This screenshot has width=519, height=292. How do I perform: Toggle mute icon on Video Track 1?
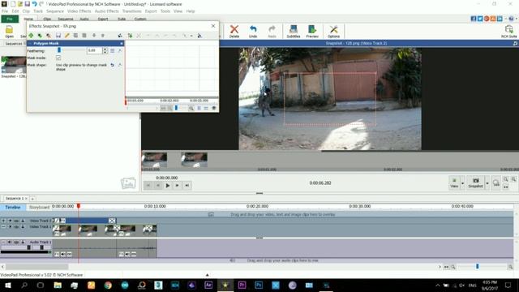[x=16, y=227]
